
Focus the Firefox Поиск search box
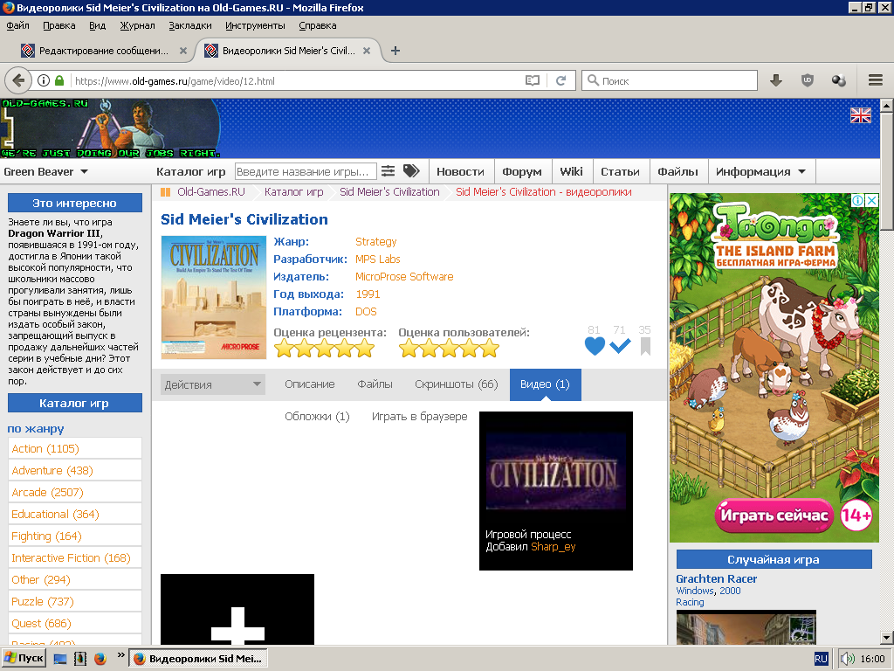(670, 80)
